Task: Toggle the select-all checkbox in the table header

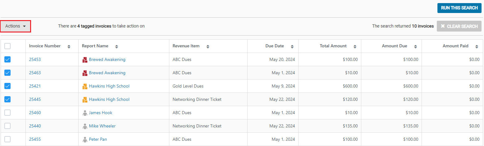Action: pos(7,46)
